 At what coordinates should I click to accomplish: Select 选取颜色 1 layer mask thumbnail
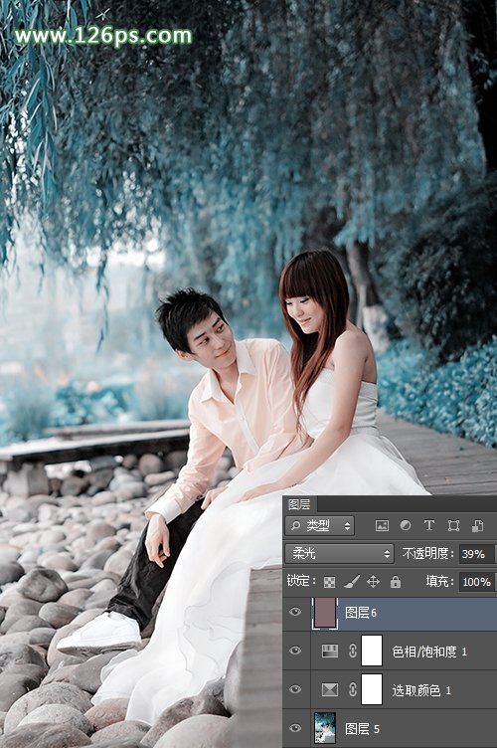tap(372, 689)
